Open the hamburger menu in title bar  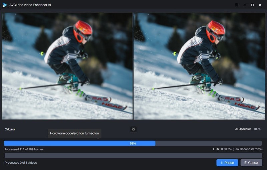click(236, 5)
